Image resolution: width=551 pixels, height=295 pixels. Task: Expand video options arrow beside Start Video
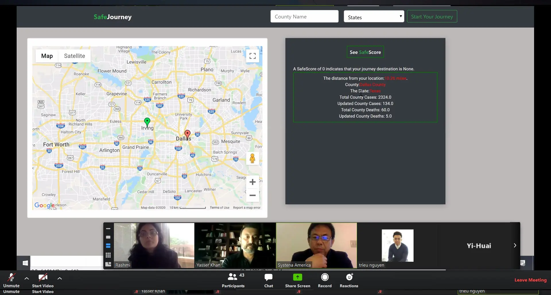(60, 278)
